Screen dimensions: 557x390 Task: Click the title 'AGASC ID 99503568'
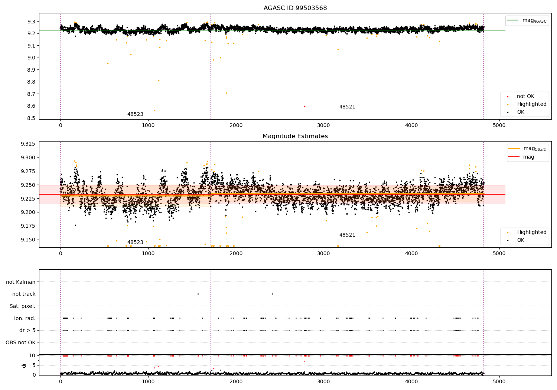pos(295,8)
